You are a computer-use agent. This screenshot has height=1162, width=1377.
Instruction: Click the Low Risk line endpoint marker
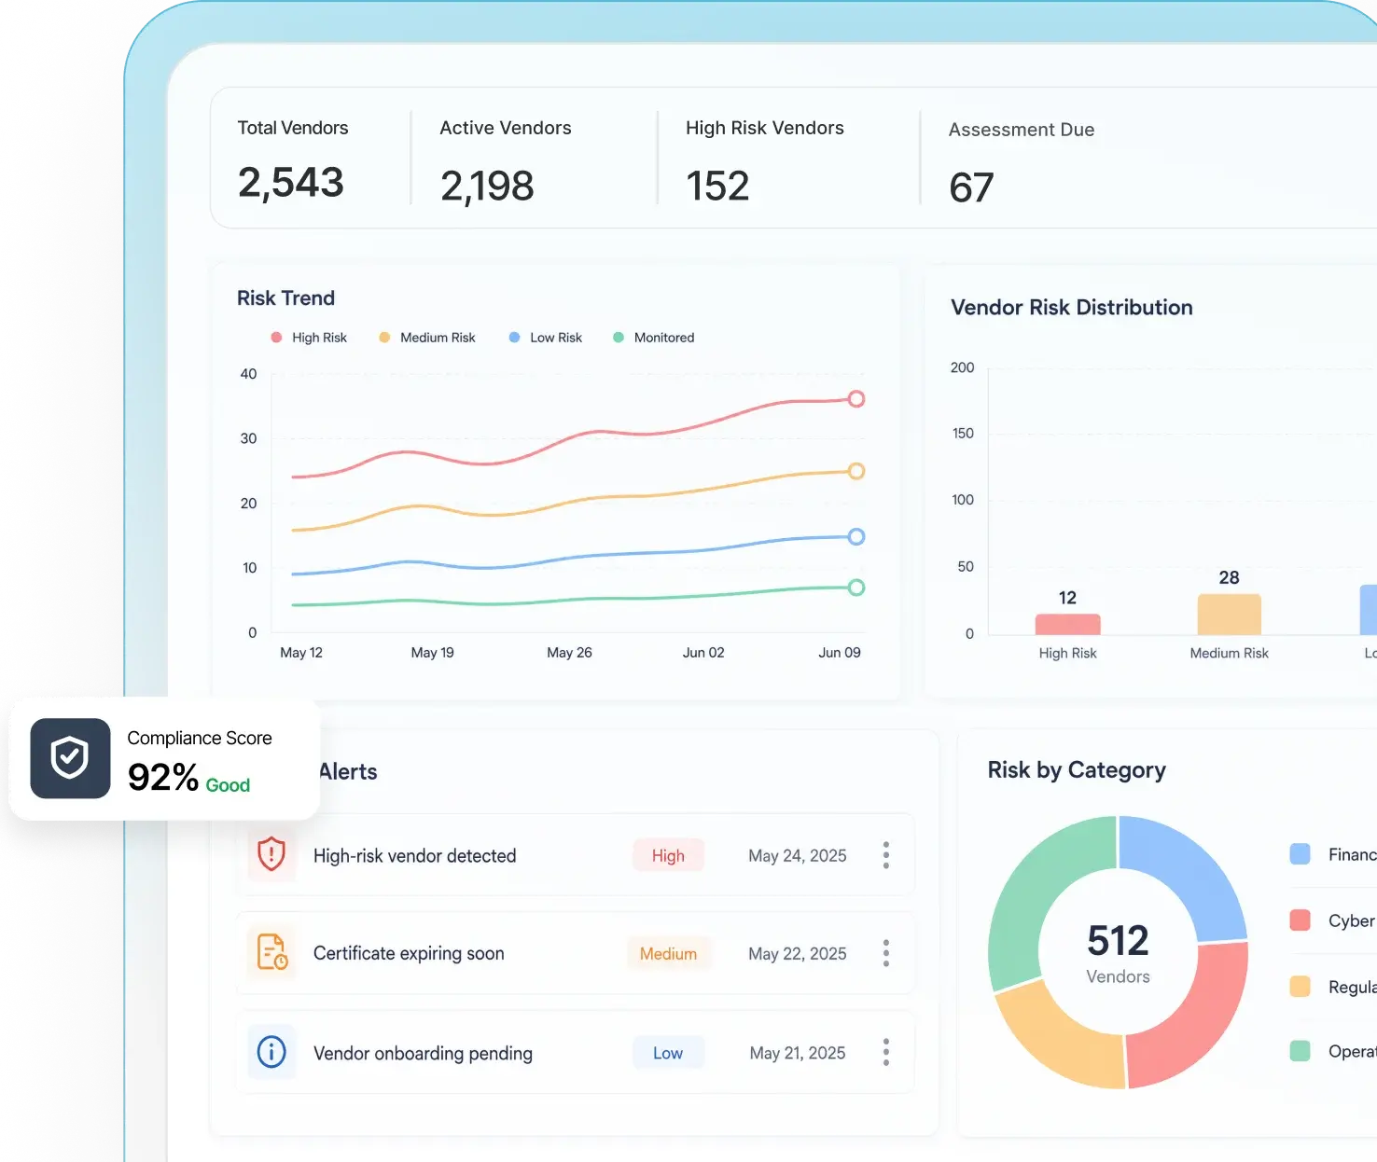(x=856, y=536)
